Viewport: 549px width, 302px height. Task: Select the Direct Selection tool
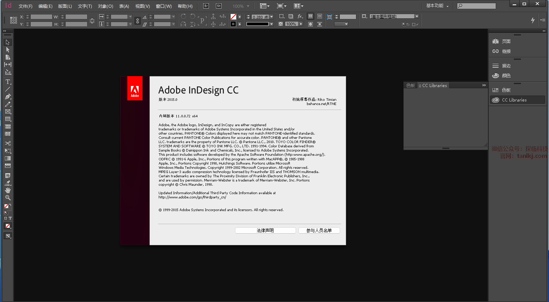[8, 50]
